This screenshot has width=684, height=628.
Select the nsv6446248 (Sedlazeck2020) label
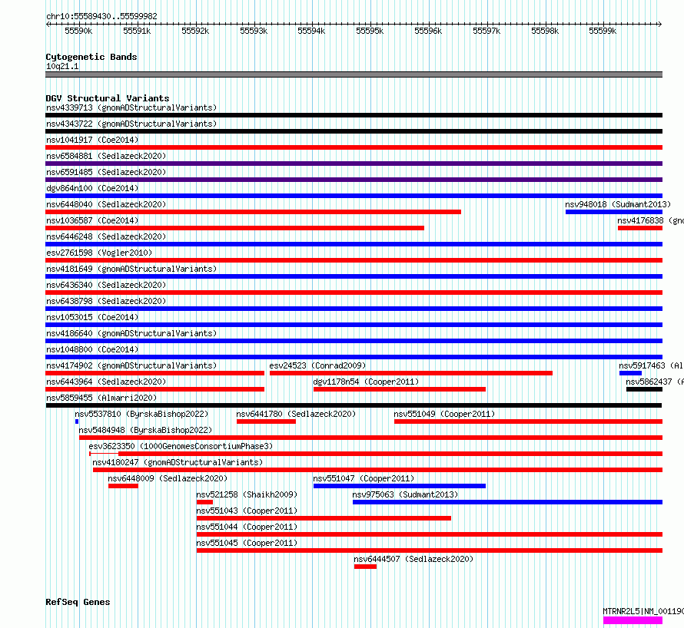point(106,236)
